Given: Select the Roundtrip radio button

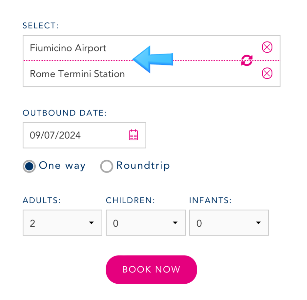Looking at the screenshot, I should [107, 166].
